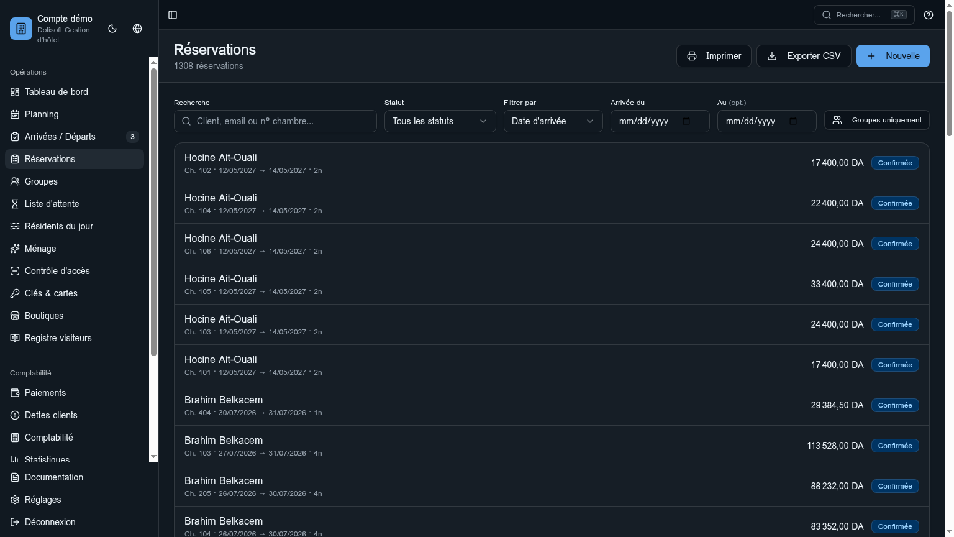Open Hocine Ait-Ouali Ch. 102 reservation
The height and width of the screenshot is (537, 954).
coord(552,163)
